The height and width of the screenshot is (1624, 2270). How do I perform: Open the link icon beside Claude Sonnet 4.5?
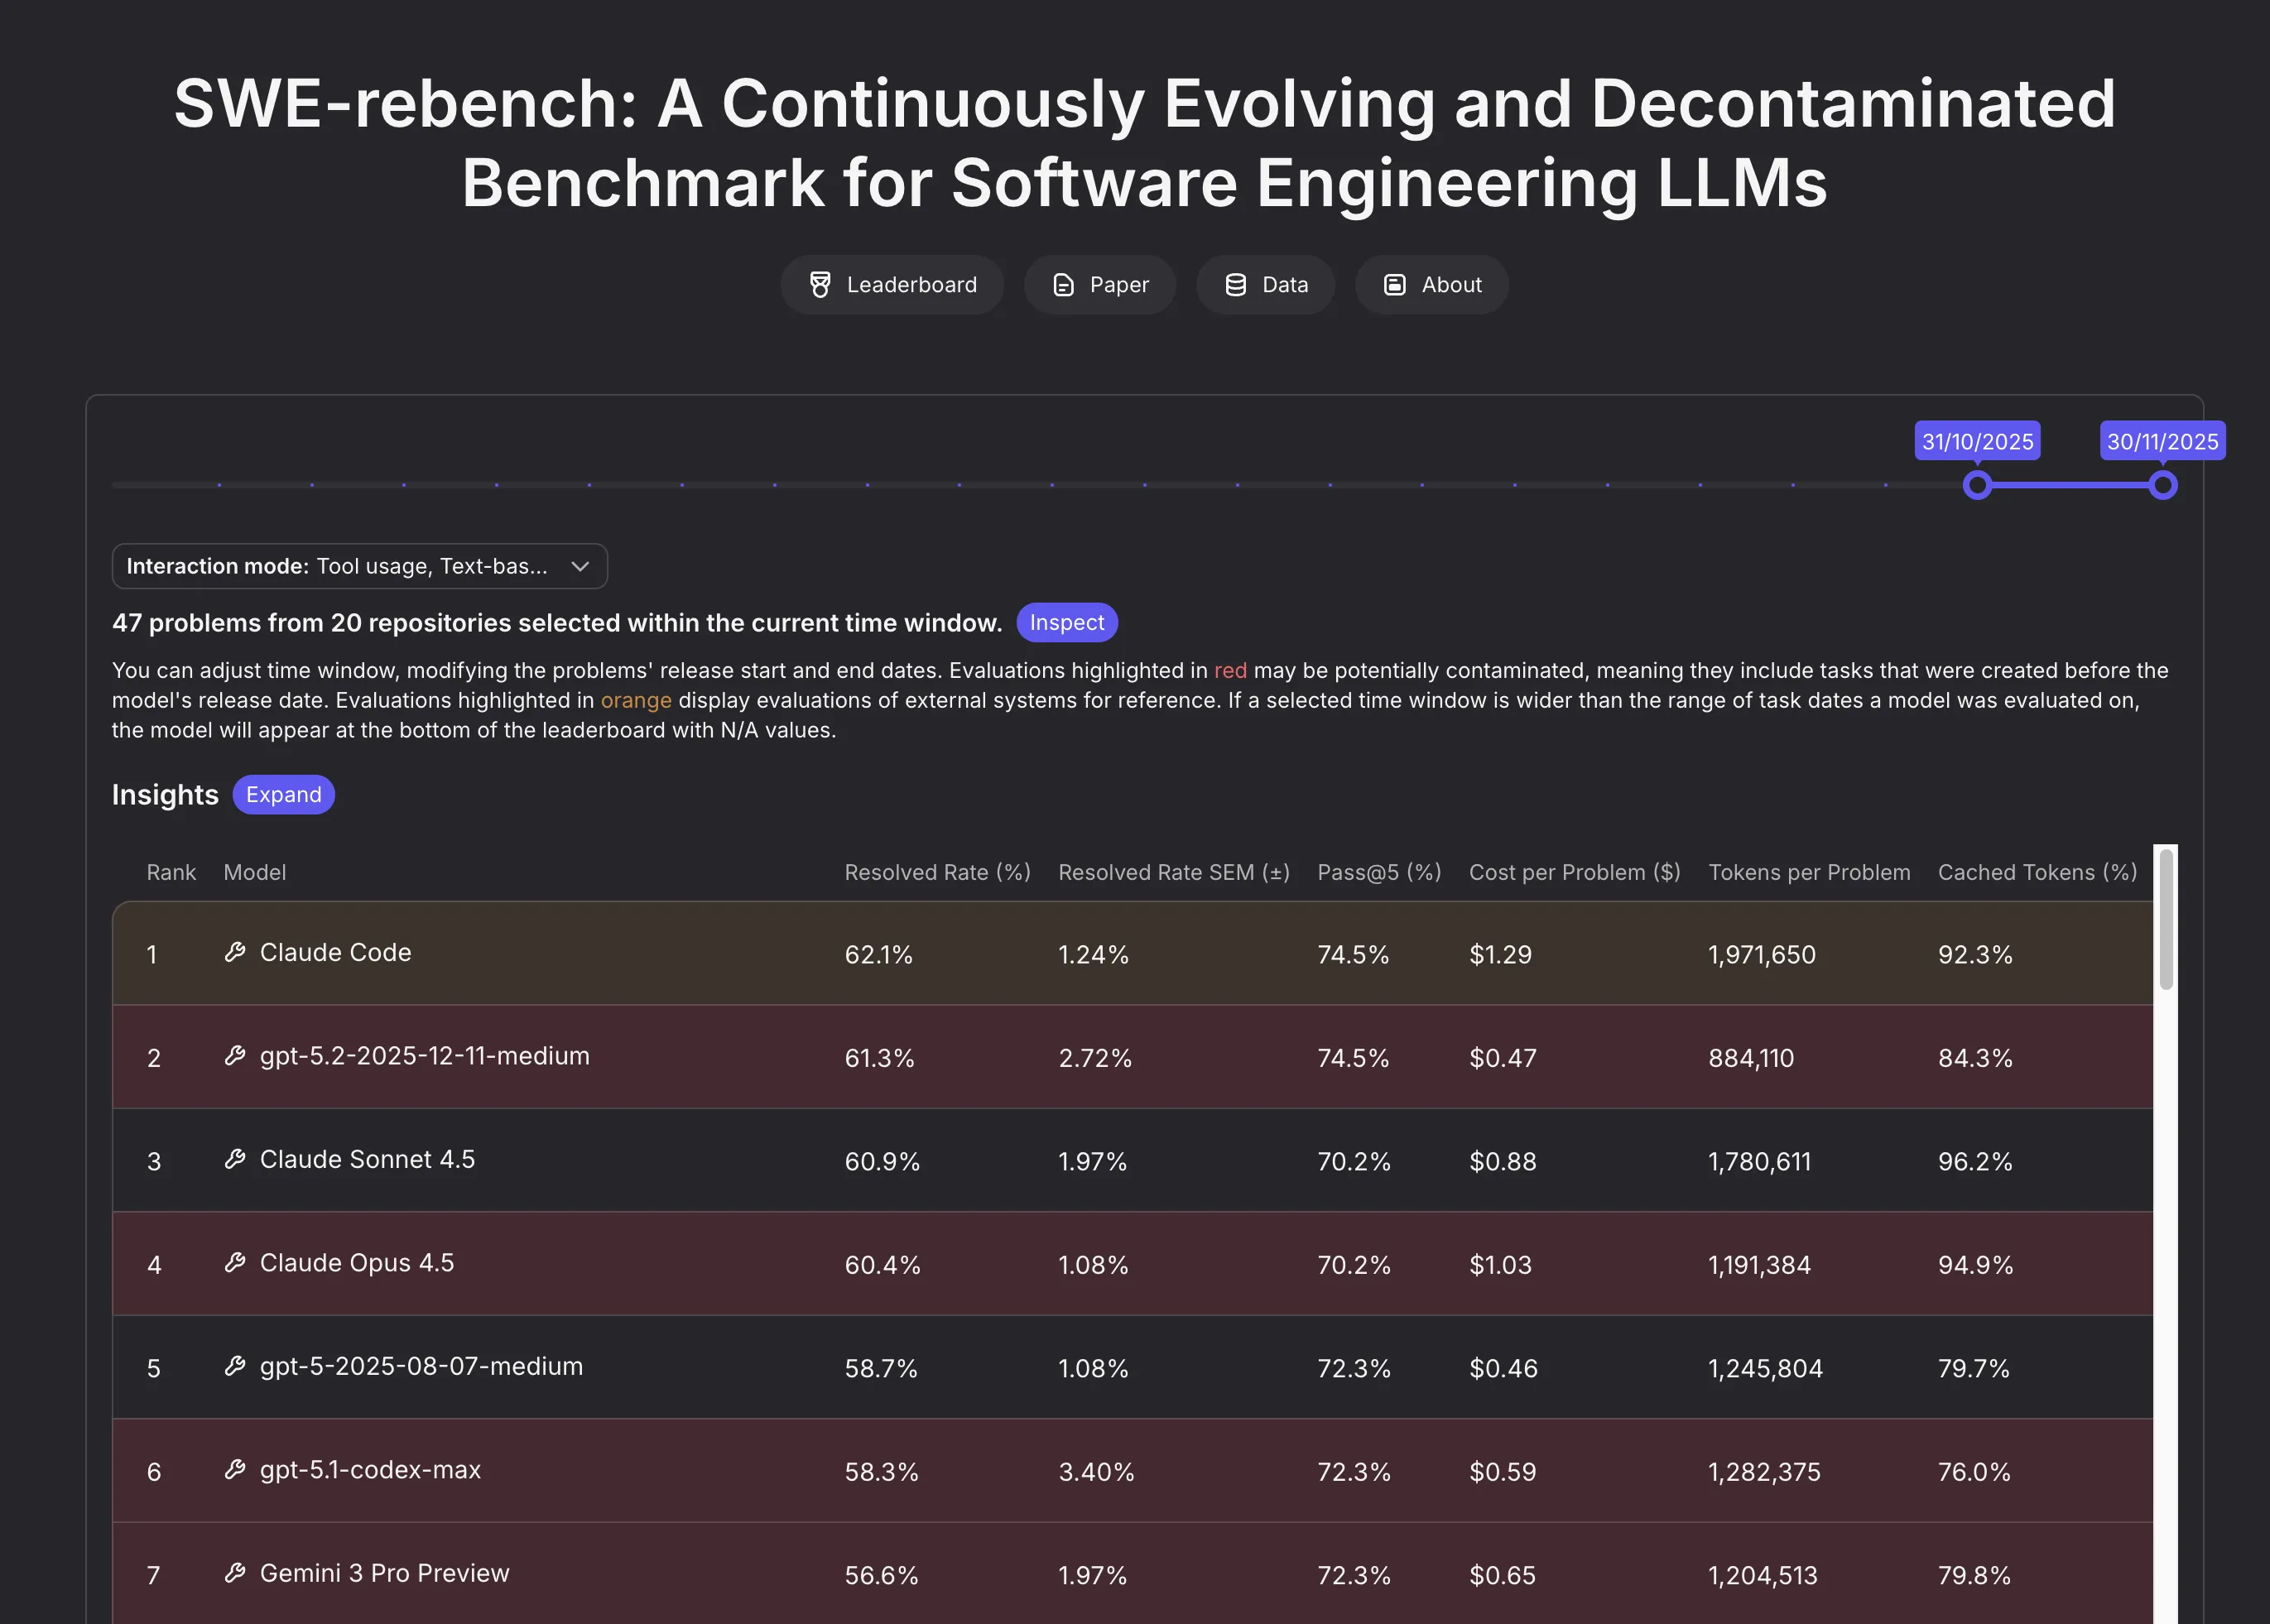click(235, 1160)
